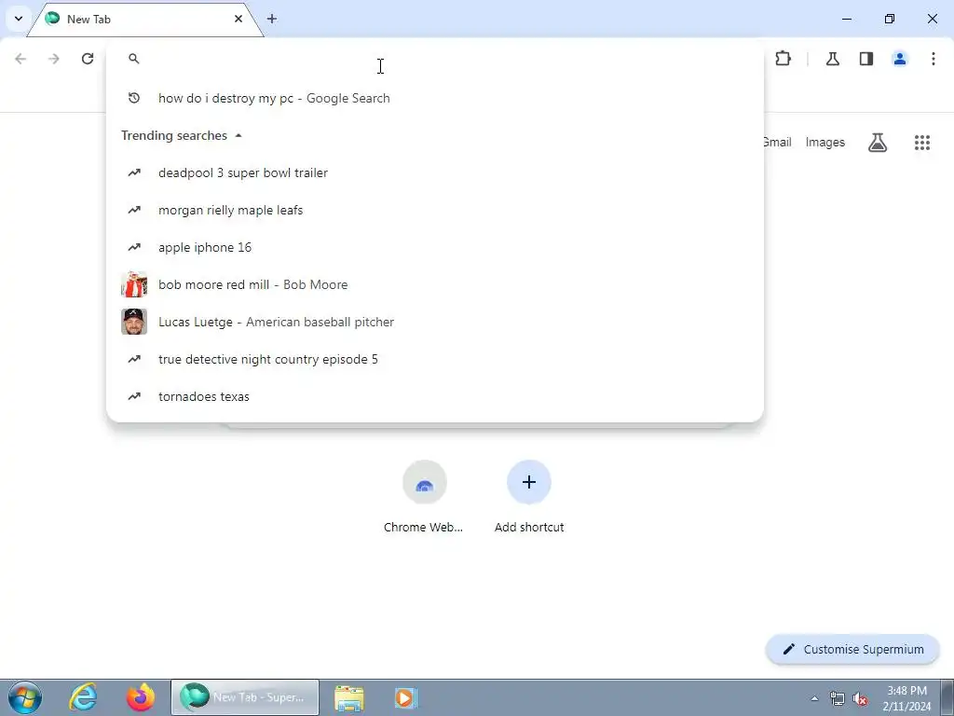Open Windows Media Player from taskbar

[406, 697]
